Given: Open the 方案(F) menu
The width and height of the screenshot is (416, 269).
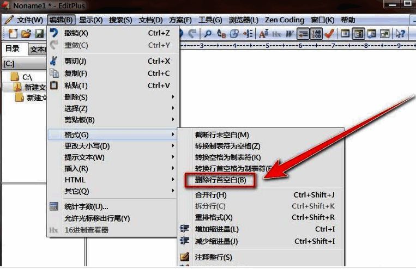Looking at the screenshot, I should pyautogui.click(x=180, y=20).
